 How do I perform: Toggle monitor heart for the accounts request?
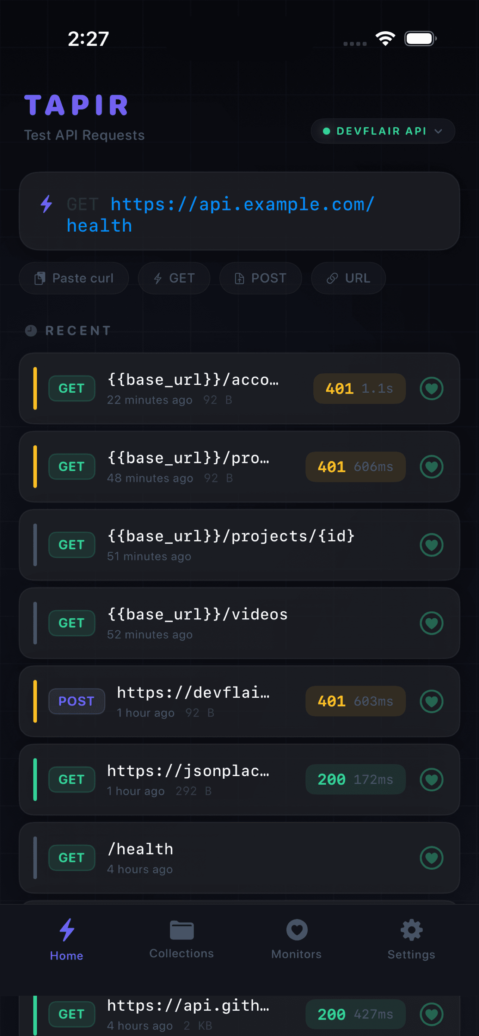pos(431,389)
